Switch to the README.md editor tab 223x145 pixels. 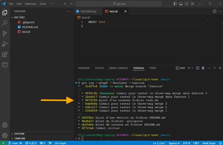(86, 11)
